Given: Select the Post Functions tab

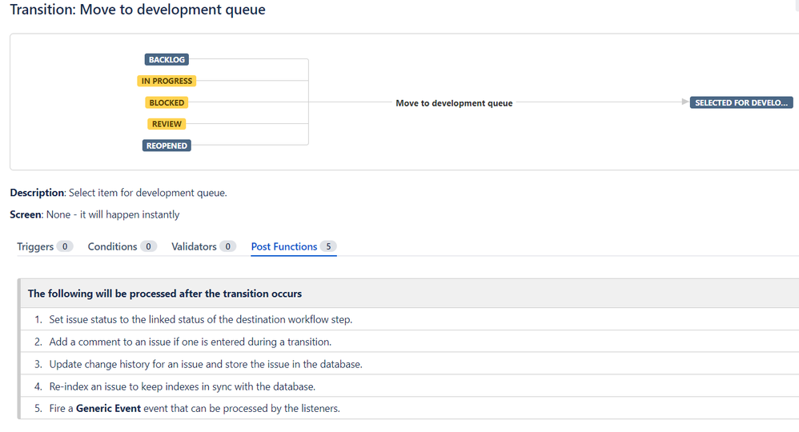Looking at the screenshot, I should (x=294, y=246).
